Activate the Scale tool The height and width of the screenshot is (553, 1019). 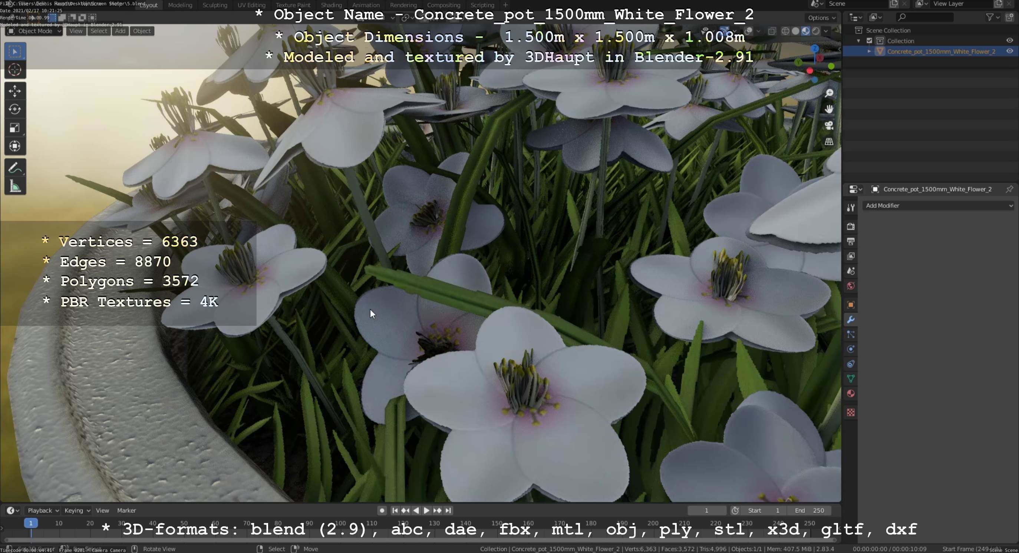[14, 128]
